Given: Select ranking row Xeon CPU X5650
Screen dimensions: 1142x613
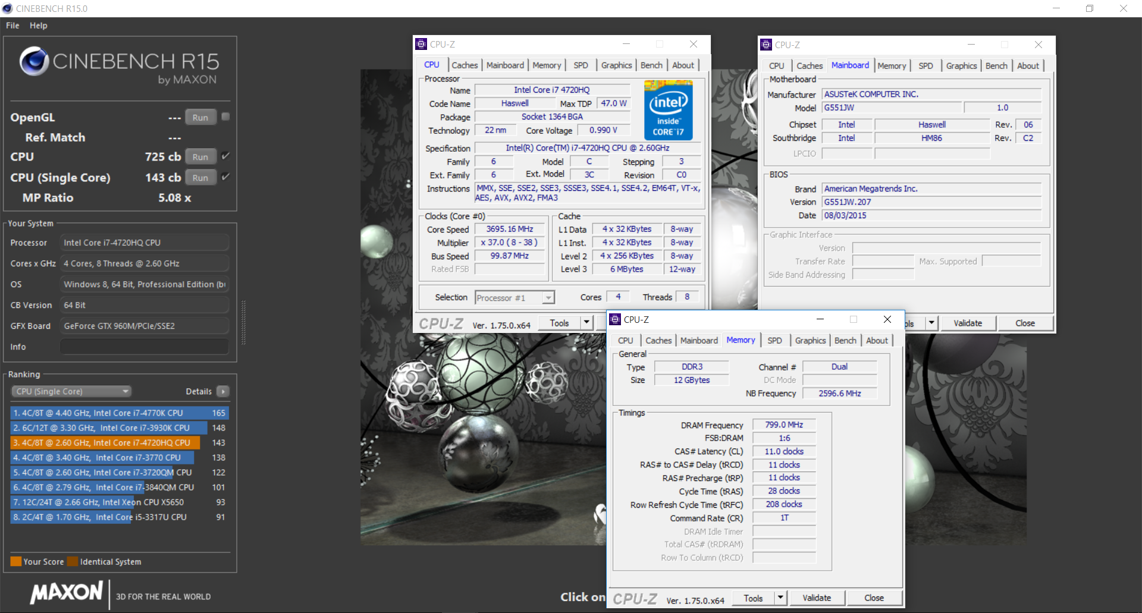Looking at the screenshot, I should (x=119, y=502).
